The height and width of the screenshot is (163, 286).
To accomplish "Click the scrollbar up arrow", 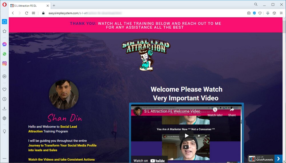I will (x=284, y=19).
